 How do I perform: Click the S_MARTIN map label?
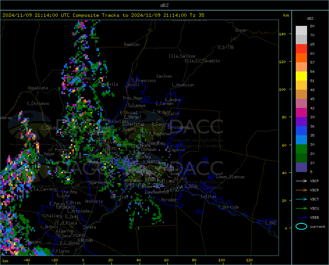coord(151,162)
